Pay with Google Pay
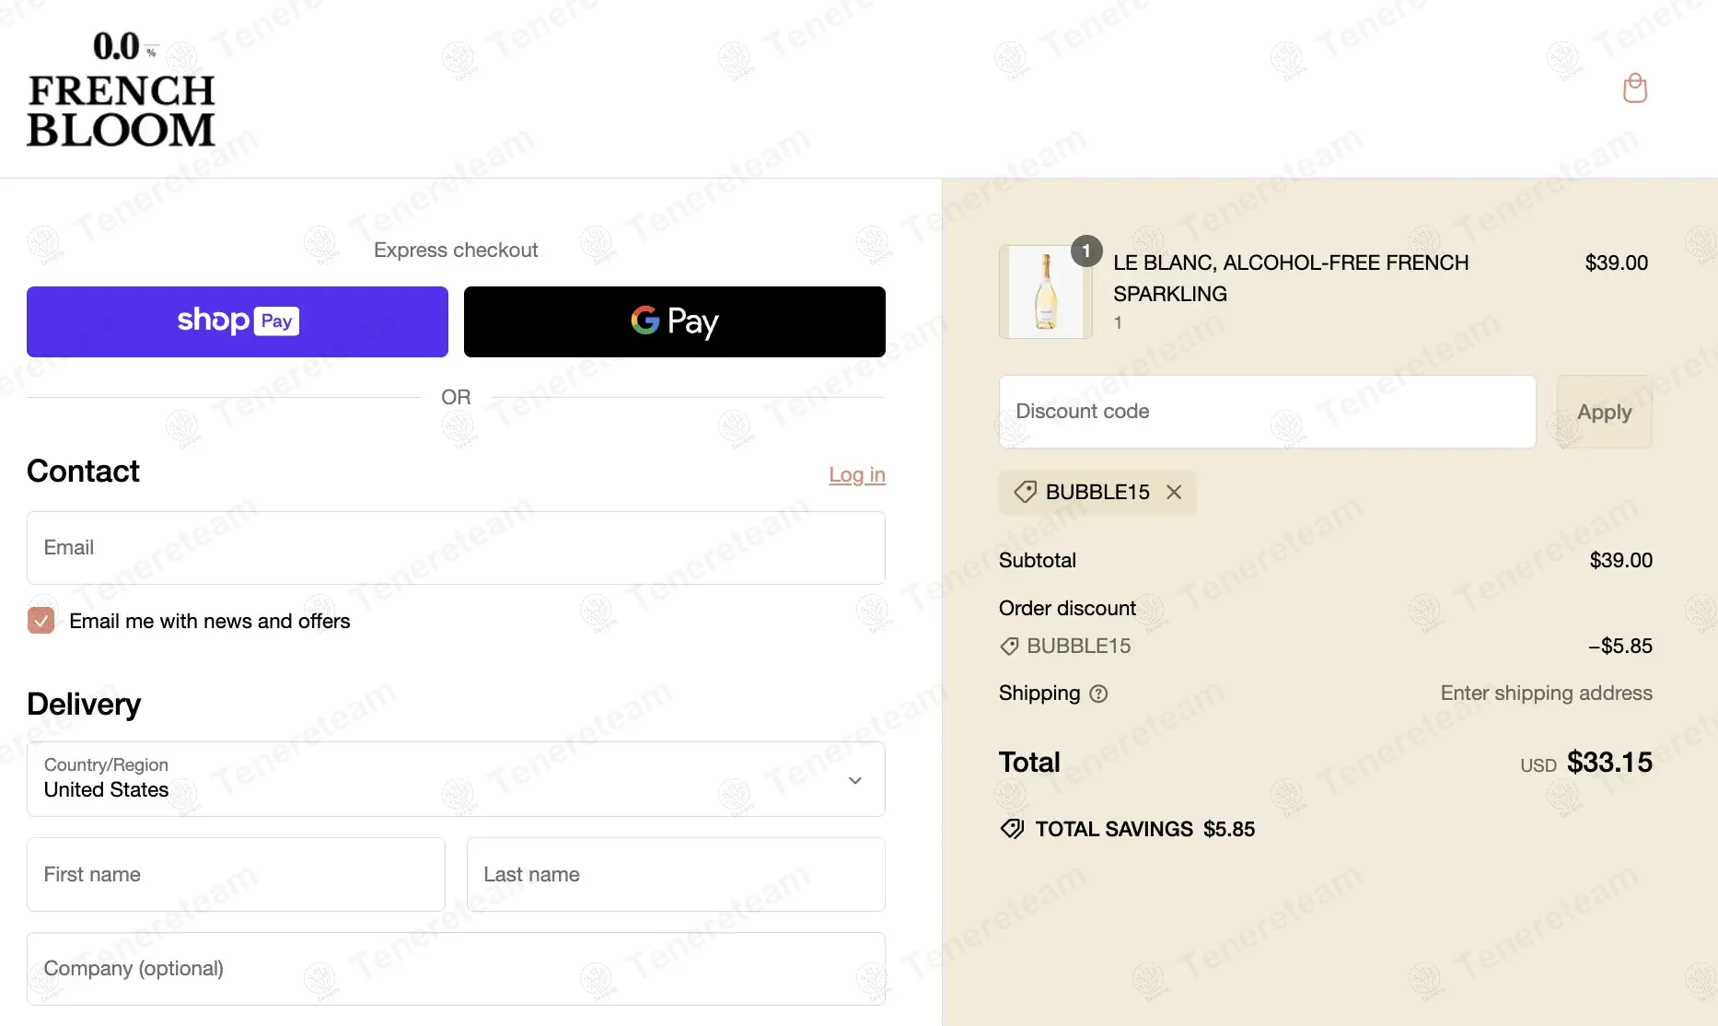The image size is (1718, 1026). (674, 321)
